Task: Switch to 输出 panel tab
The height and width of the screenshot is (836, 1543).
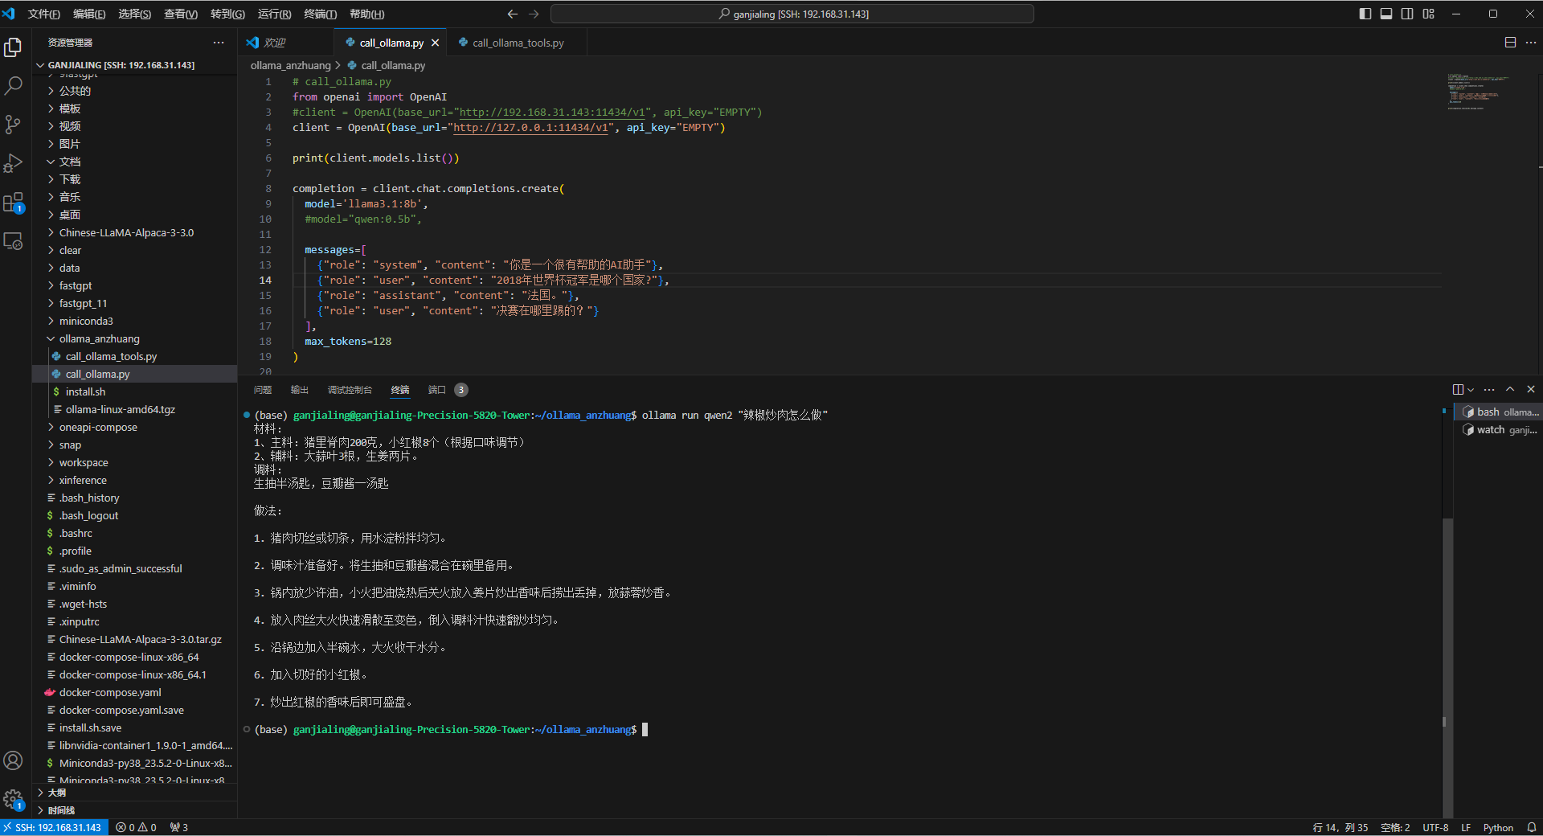Action: click(300, 390)
